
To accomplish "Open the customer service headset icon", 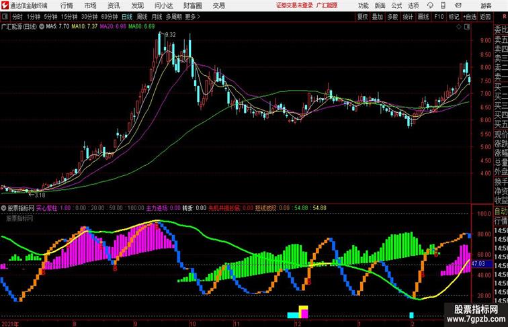I will [x=430, y=5].
